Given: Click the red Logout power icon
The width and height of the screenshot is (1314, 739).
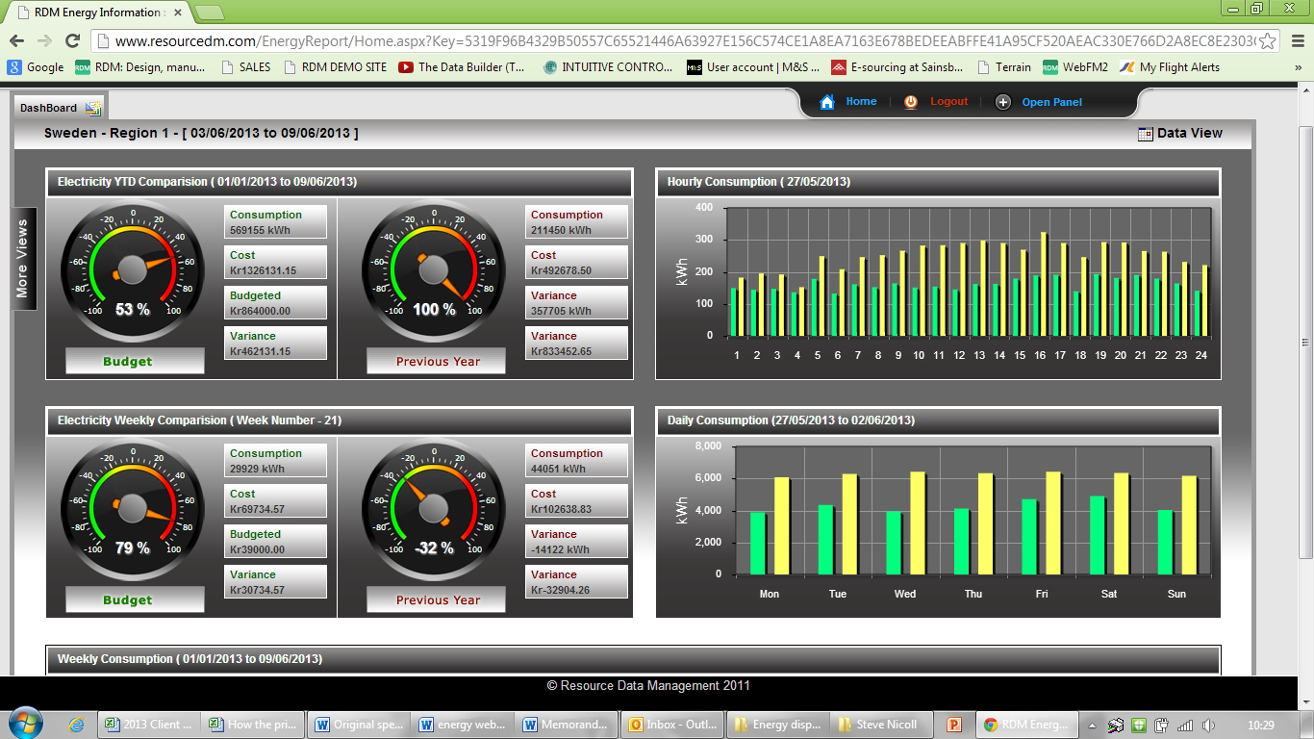Looking at the screenshot, I should pos(910,101).
